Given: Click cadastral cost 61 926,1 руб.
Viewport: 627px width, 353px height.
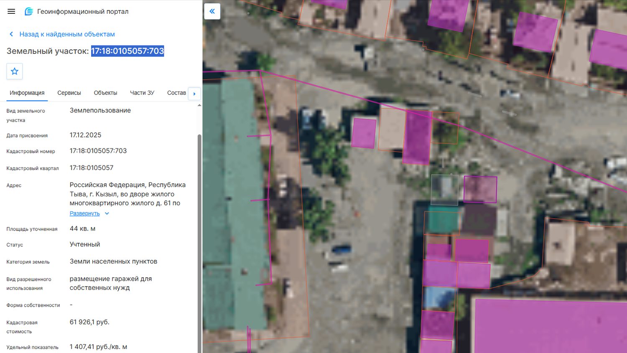Looking at the screenshot, I should click(x=89, y=322).
